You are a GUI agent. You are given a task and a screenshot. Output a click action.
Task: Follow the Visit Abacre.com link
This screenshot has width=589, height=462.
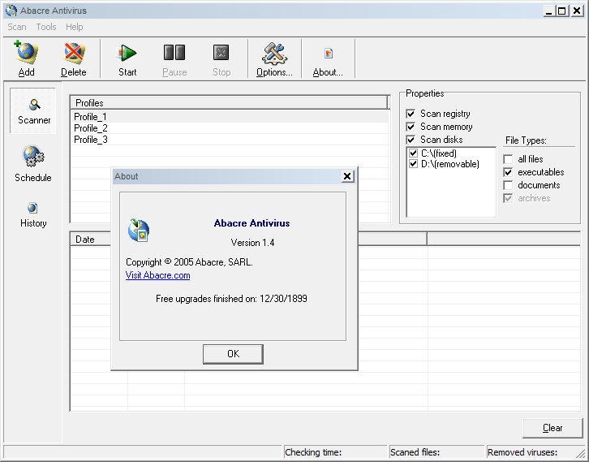[x=157, y=275]
